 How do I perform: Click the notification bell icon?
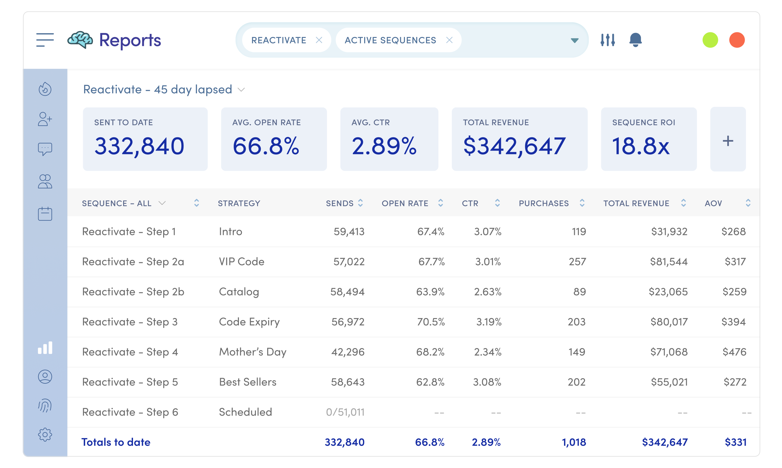[x=635, y=40]
